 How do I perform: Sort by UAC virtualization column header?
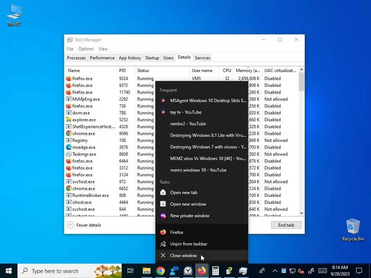pyautogui.click(x=280, y=71)
